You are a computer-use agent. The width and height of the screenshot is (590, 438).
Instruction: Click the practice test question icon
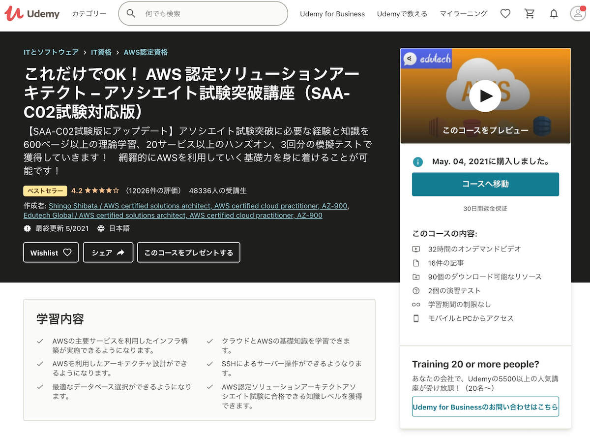pyautogui.click(x=416, y=290)
